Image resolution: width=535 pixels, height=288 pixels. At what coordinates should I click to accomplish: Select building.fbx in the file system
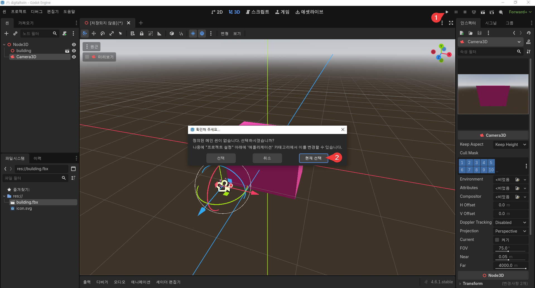coord(27,202)
